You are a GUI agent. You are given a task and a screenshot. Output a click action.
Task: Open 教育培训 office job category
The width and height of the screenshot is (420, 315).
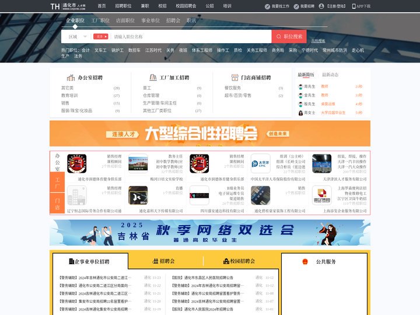(x=69, y=95)
